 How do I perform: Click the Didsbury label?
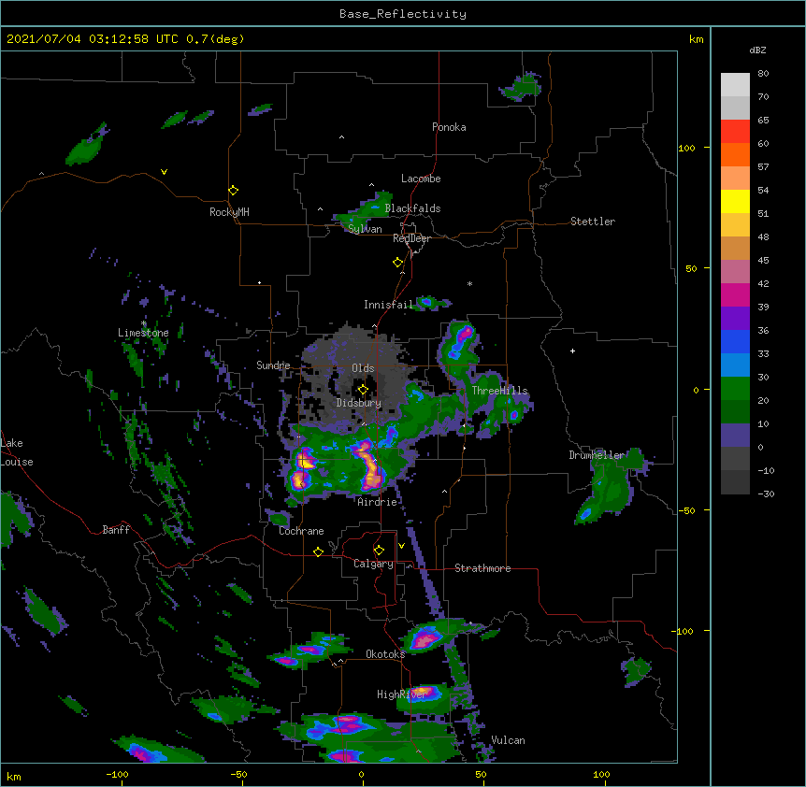pyautogui.click(x=358, y=403)
